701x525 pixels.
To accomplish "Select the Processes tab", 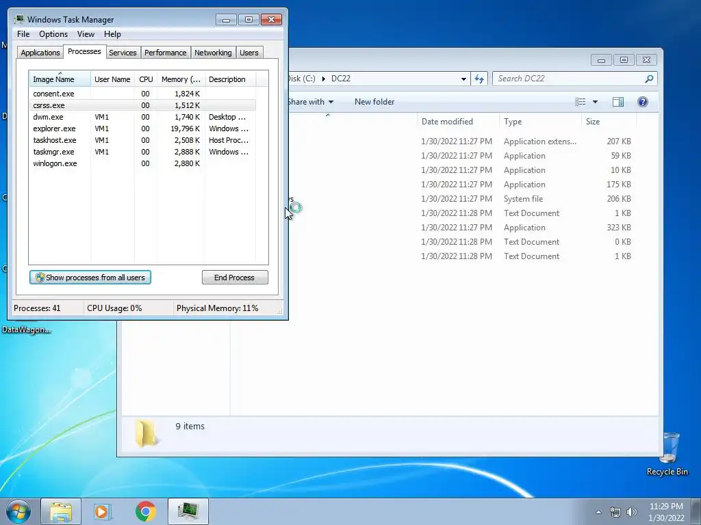I will (x=84, y=52).
